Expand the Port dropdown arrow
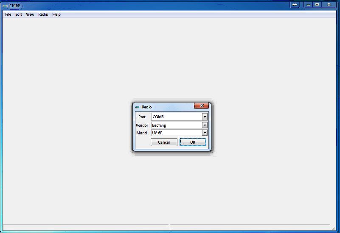Screen dimensions: 340x233 [205, 117]
